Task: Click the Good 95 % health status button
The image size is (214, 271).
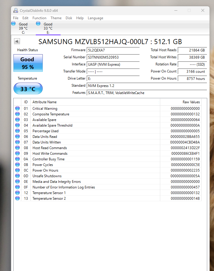Action: coord(28,63)
